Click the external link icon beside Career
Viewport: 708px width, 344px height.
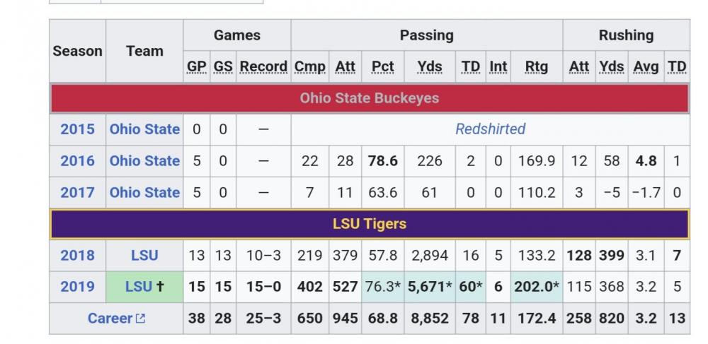coord(140,319)
